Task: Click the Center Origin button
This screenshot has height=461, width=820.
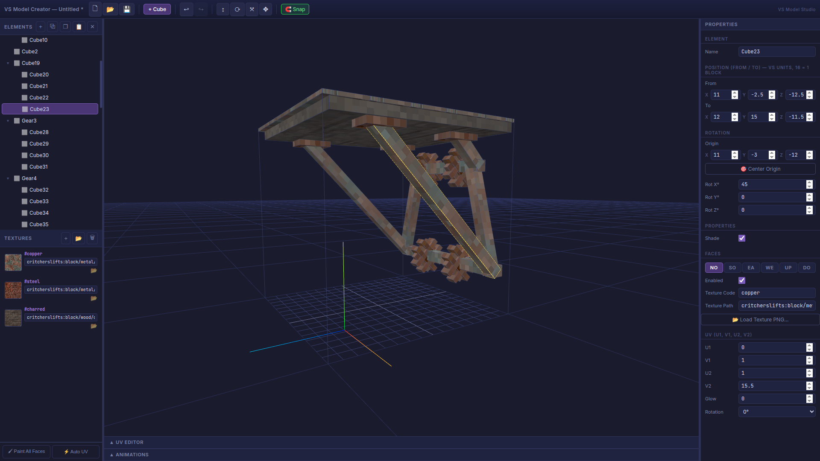Action: coord(760,169)
